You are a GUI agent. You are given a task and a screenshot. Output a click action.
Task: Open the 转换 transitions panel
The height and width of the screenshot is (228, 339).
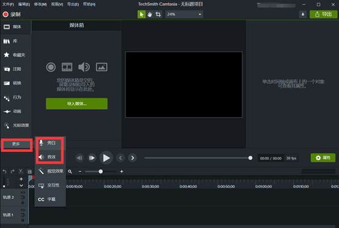coord(15,83)
